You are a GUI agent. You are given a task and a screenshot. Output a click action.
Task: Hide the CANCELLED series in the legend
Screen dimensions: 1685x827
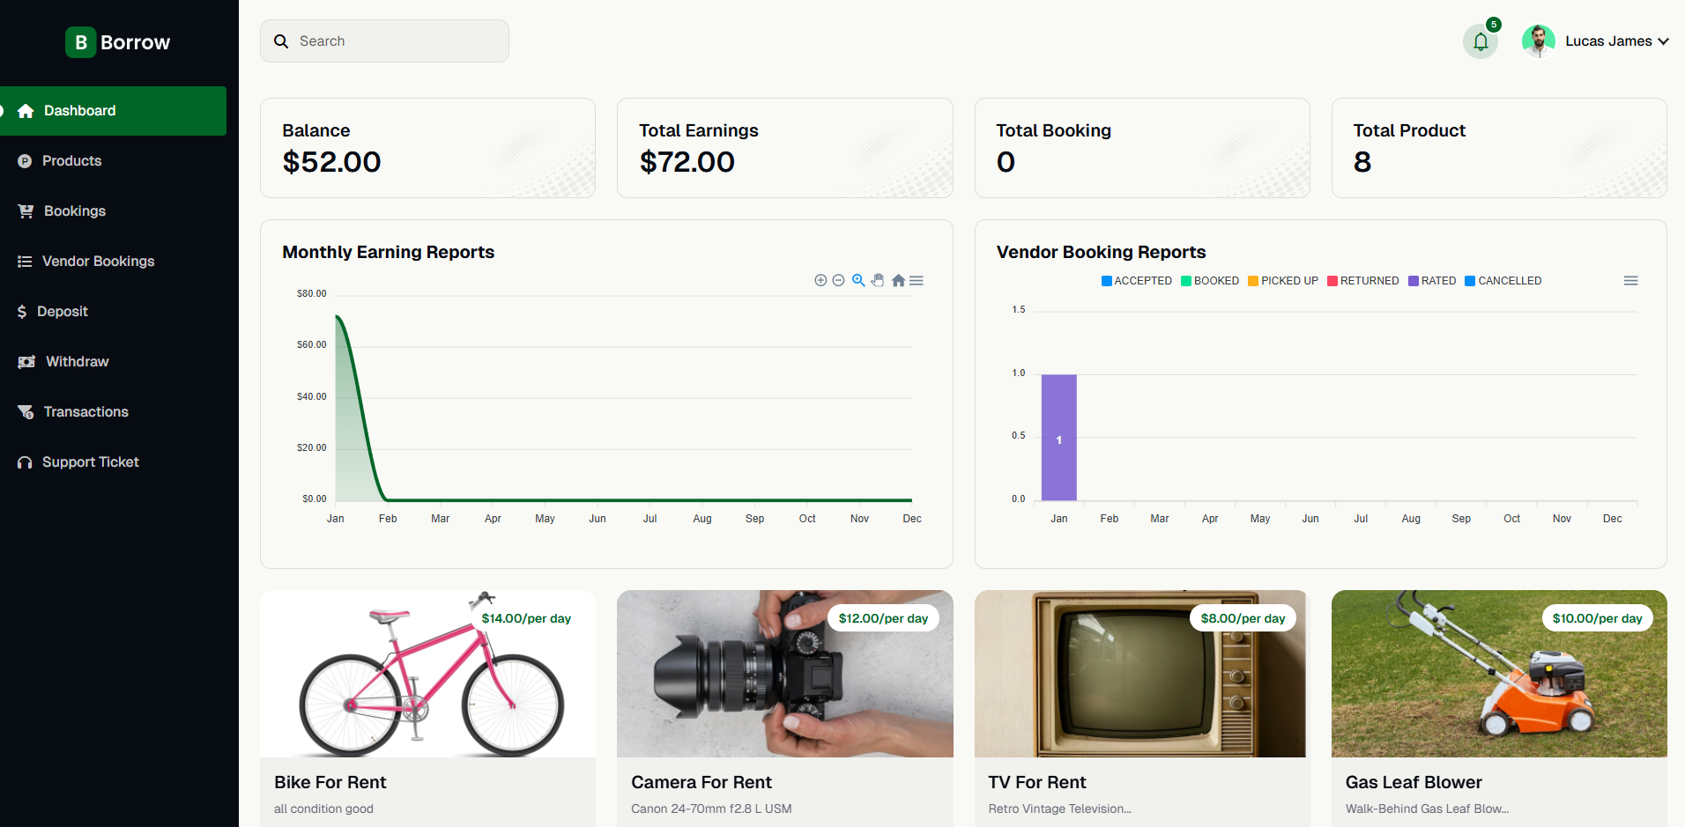pos(1503,281)
